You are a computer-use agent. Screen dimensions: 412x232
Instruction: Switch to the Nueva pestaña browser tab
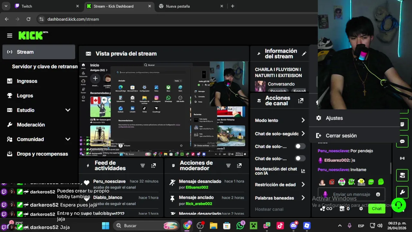coord(191,6)
